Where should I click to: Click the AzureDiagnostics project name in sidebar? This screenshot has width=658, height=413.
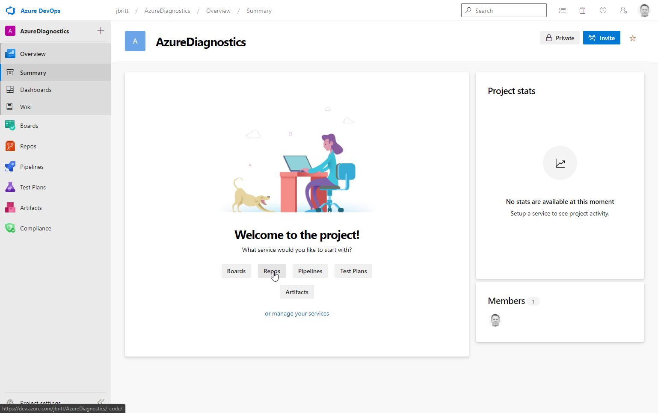44,31
